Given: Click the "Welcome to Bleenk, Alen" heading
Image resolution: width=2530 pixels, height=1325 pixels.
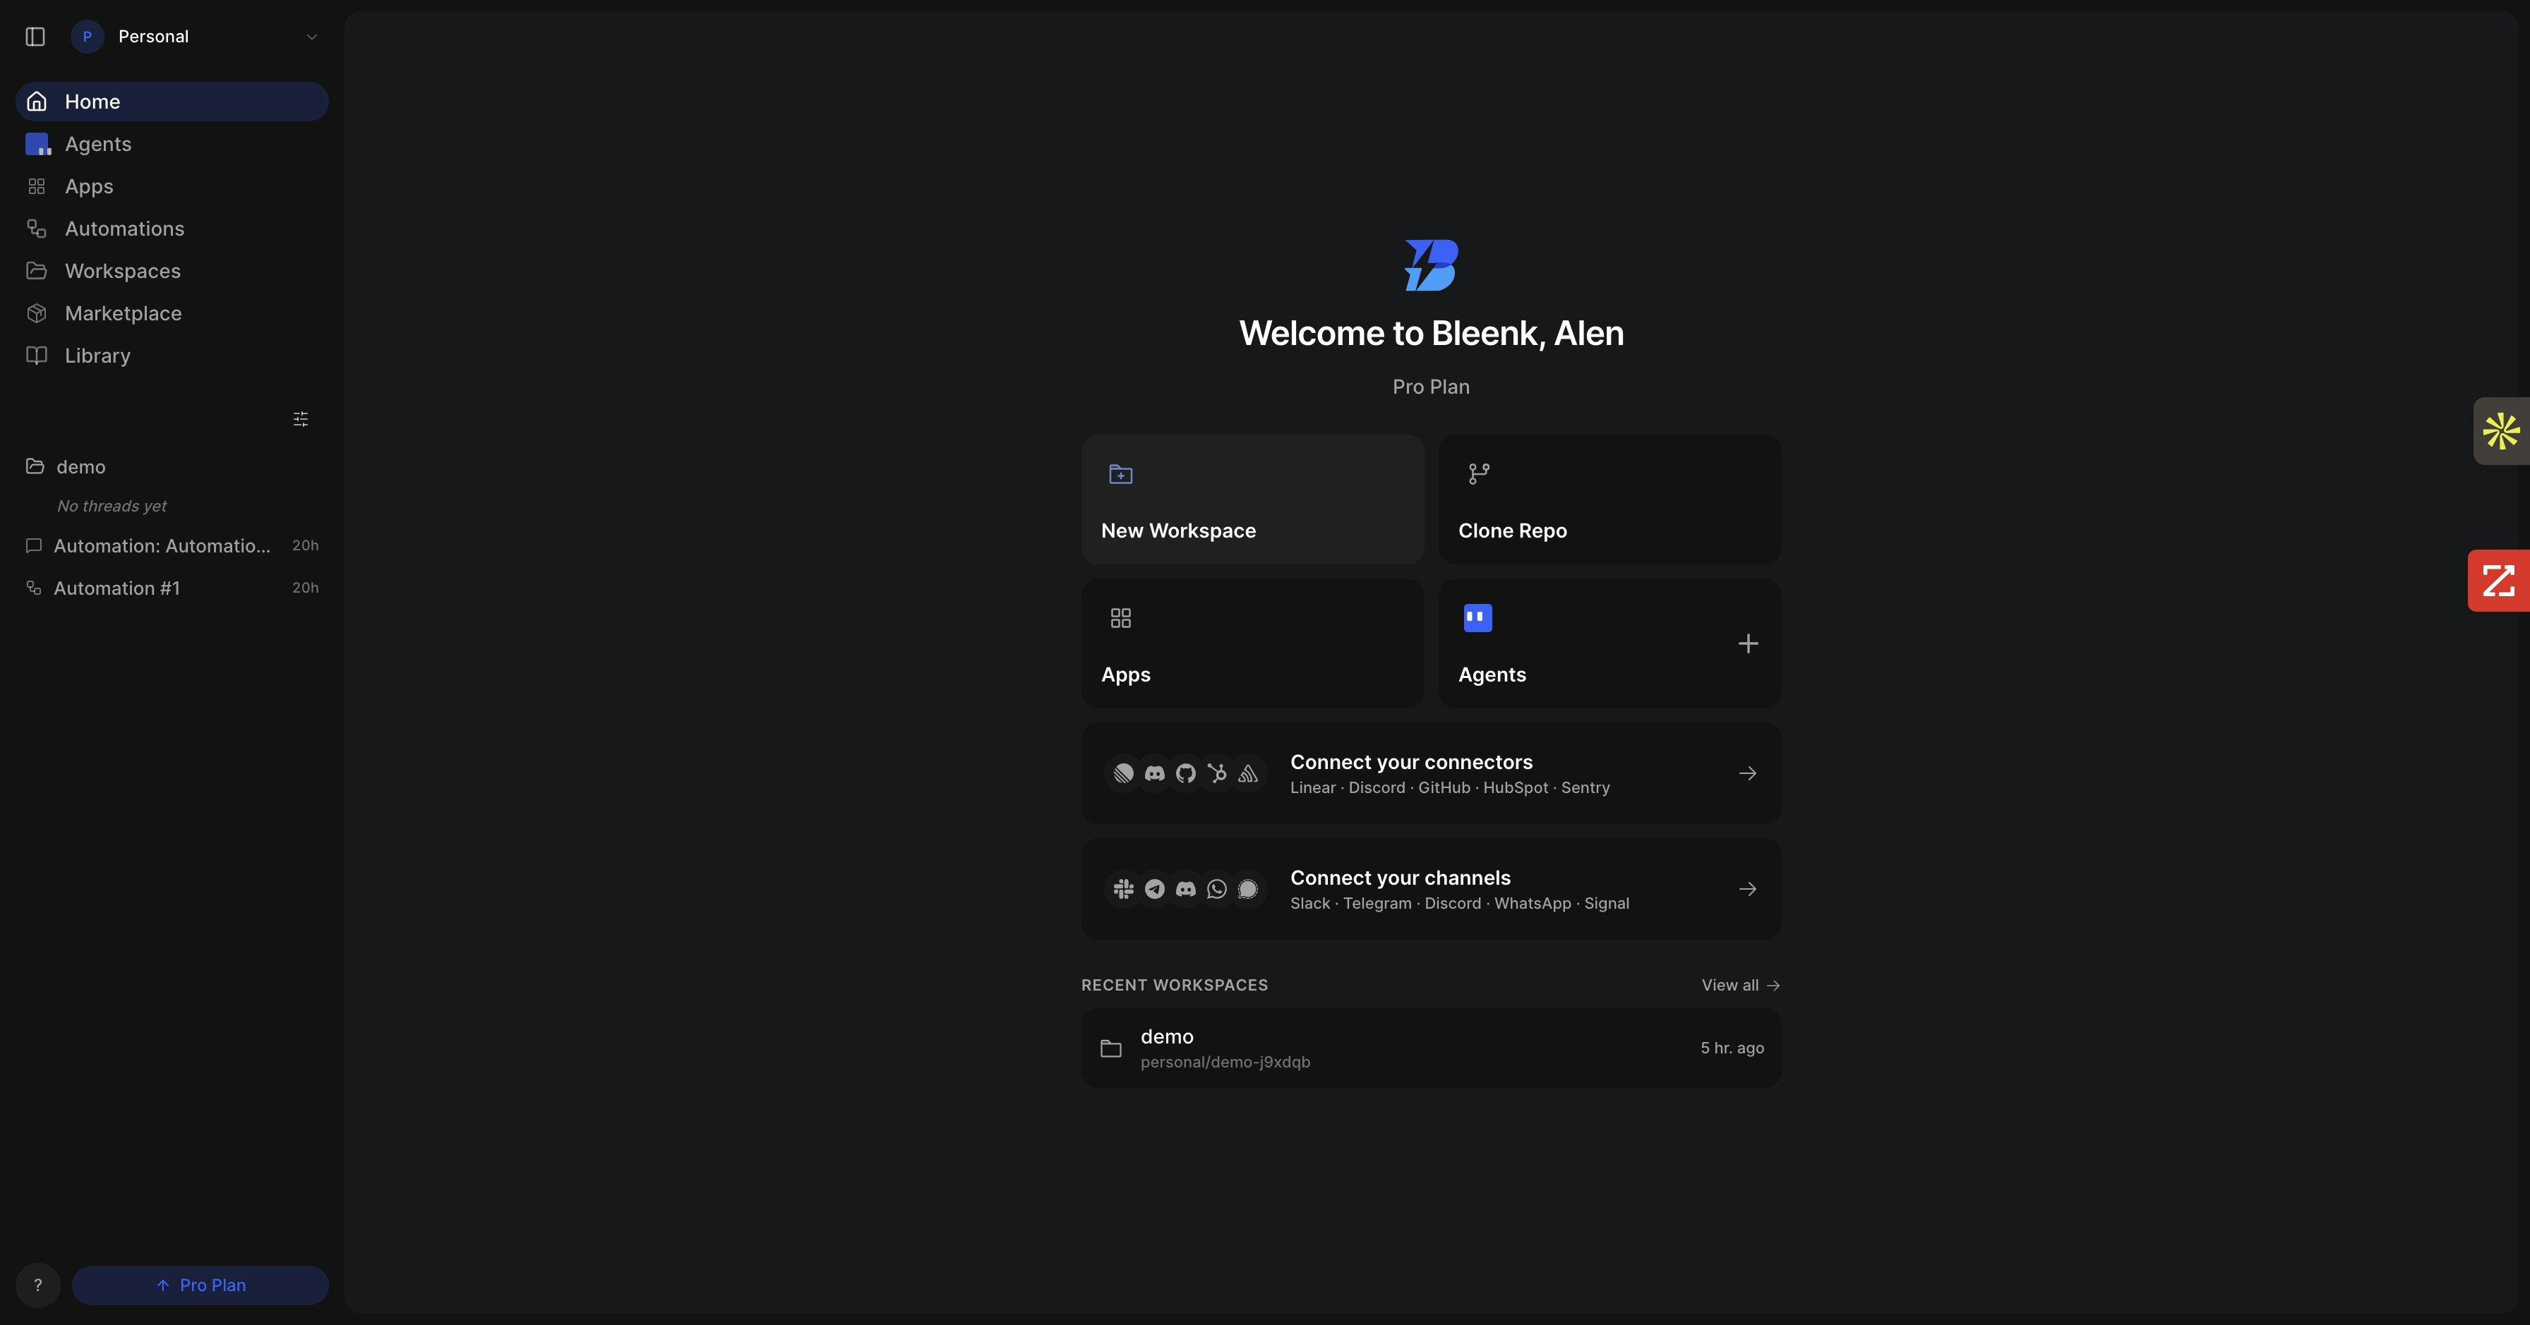Looking at the screenshot, I should click(1431, 334).
